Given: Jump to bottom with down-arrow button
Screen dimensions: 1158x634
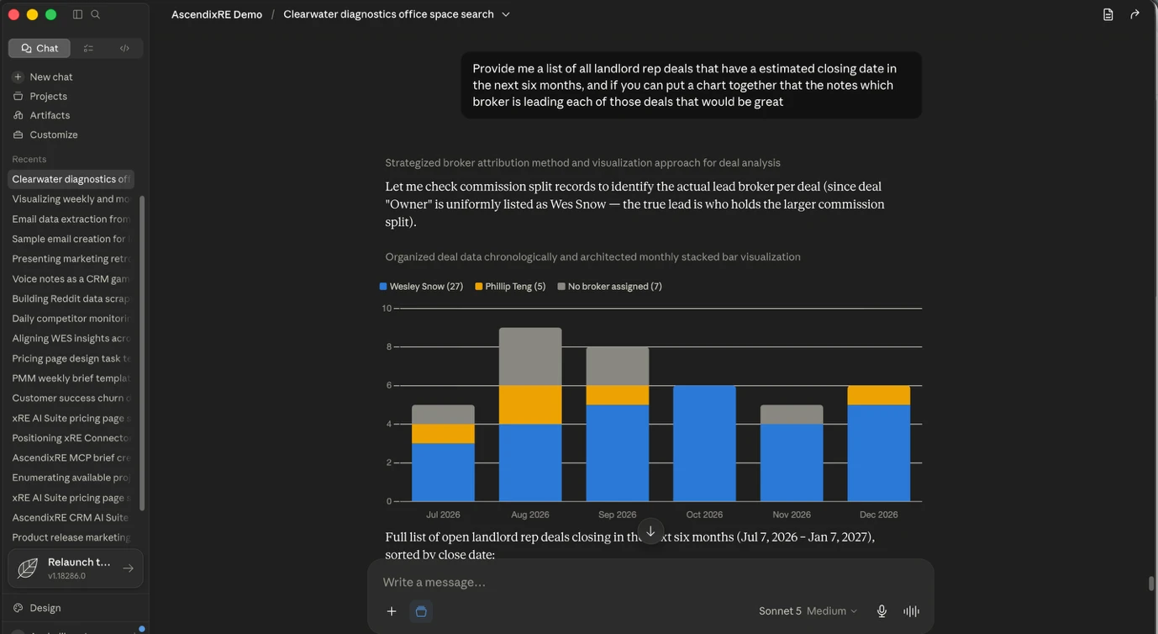Looking at the screenshot, I should [650, 531].
